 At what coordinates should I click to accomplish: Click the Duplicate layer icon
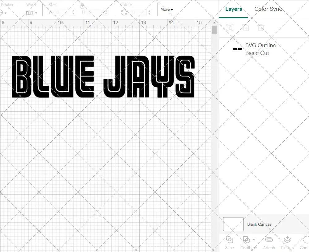coord(246,27)
